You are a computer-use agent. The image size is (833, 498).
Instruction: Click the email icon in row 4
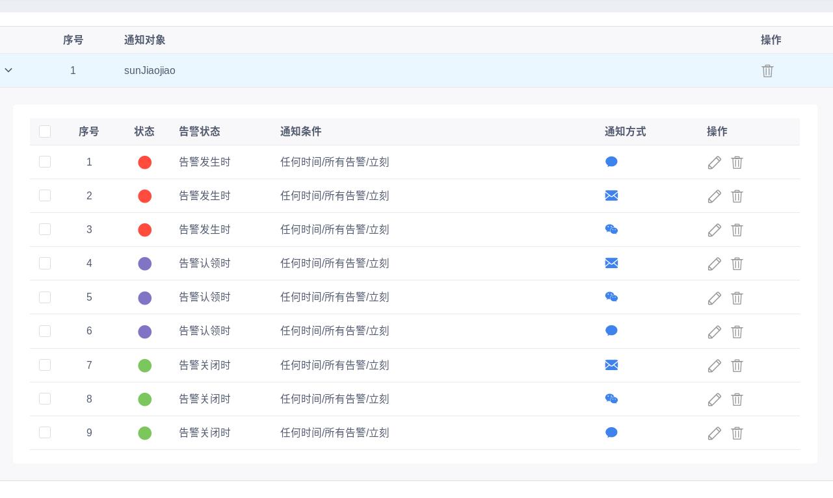(611, 263)
